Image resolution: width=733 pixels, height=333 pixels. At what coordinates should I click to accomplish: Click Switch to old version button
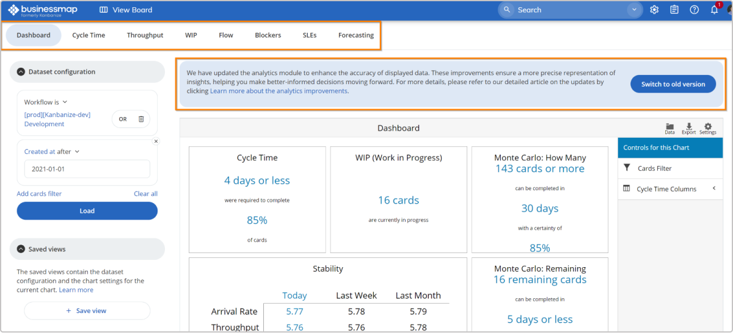pyautogui.click(x=673, y=84)
